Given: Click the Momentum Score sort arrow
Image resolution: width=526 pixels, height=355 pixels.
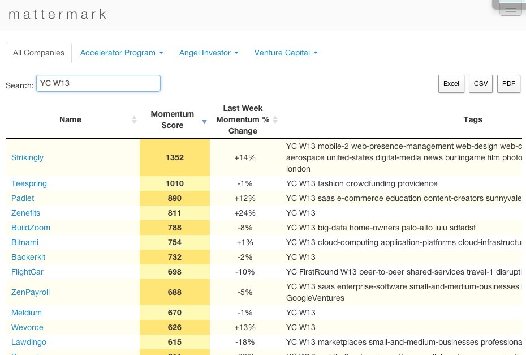Looking at the screenshot, I should [x=204, y=120].
